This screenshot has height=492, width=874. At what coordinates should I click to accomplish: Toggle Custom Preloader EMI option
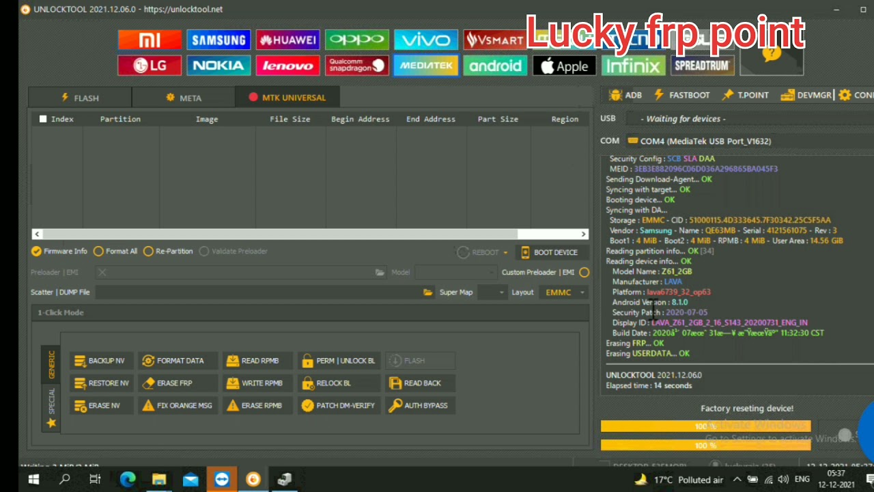pos(584,272)
